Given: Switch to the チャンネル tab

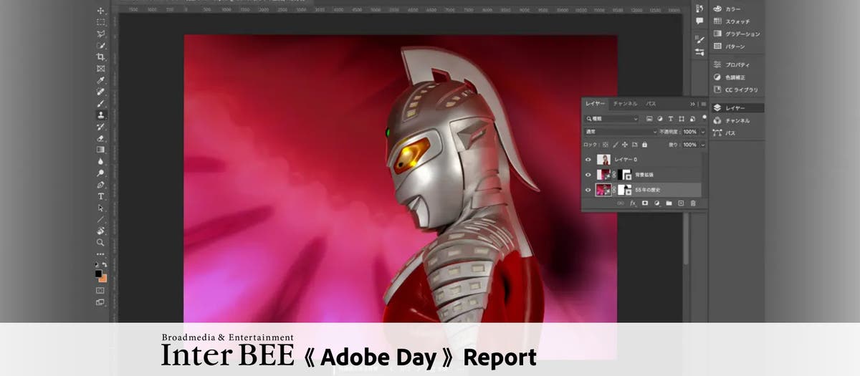Looking at the screenshot, I should point(625,104).
